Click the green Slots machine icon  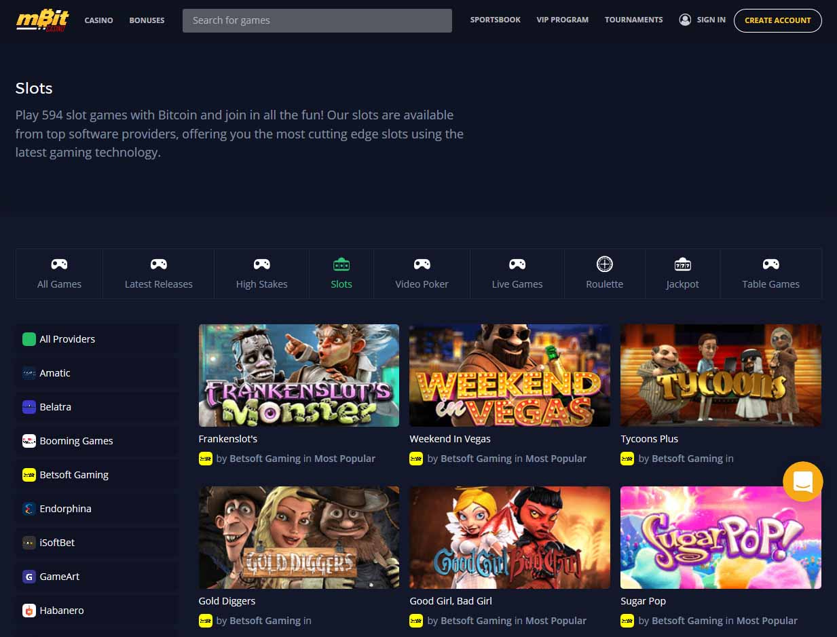coord(341,264)
